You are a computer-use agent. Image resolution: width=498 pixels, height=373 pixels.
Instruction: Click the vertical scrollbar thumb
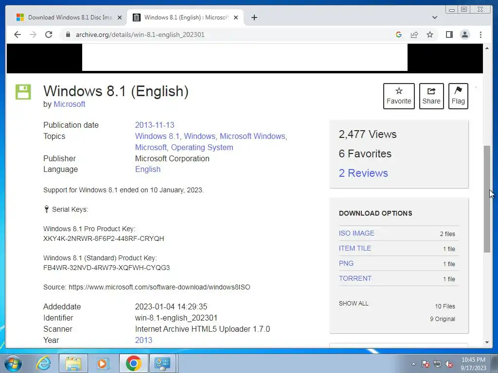tap(487, 199)
